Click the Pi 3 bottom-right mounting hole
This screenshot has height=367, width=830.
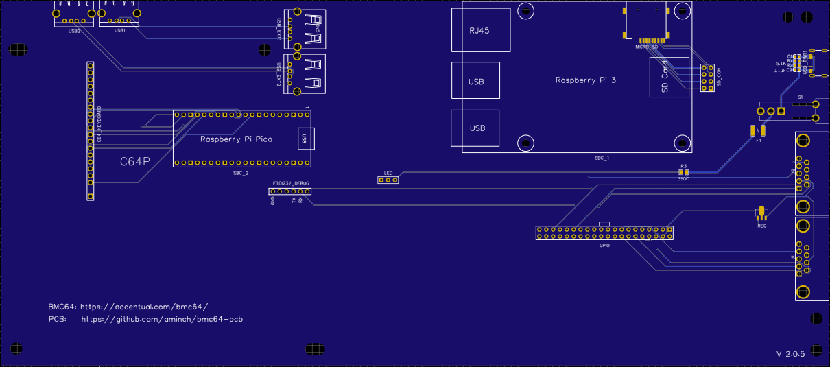683,143
